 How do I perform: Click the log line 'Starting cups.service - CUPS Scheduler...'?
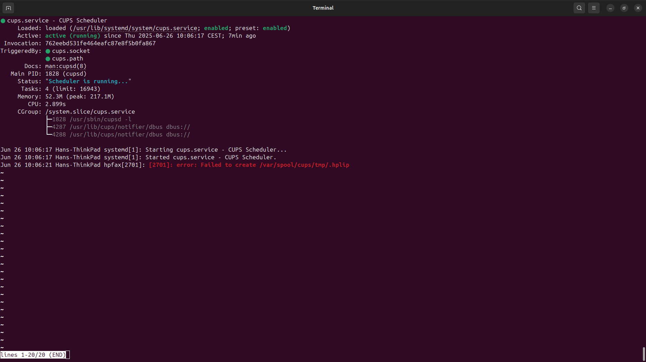click(x=216, y=150)
